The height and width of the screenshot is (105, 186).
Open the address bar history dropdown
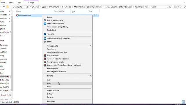[x=167, y=7]
